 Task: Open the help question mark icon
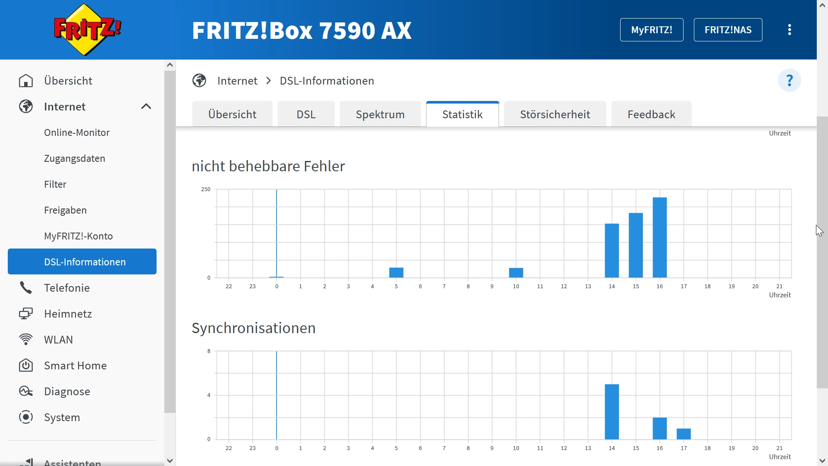[789, 80]
